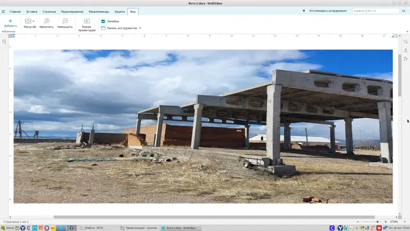Select the Вид tab

(x=133, y=12)
